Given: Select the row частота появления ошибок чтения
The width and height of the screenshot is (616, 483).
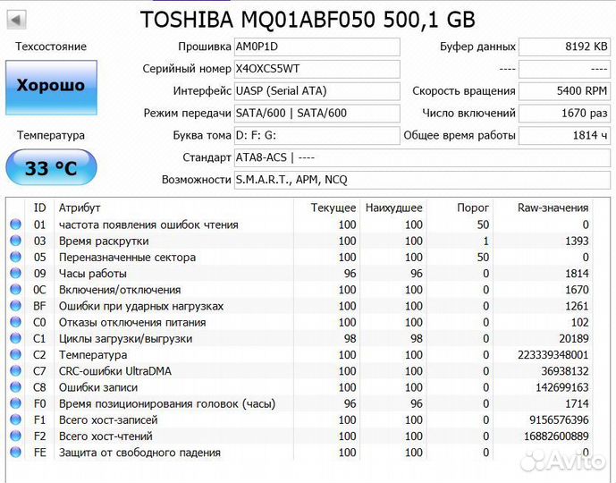Looking at the screenshot, I should tap(300, 225).
